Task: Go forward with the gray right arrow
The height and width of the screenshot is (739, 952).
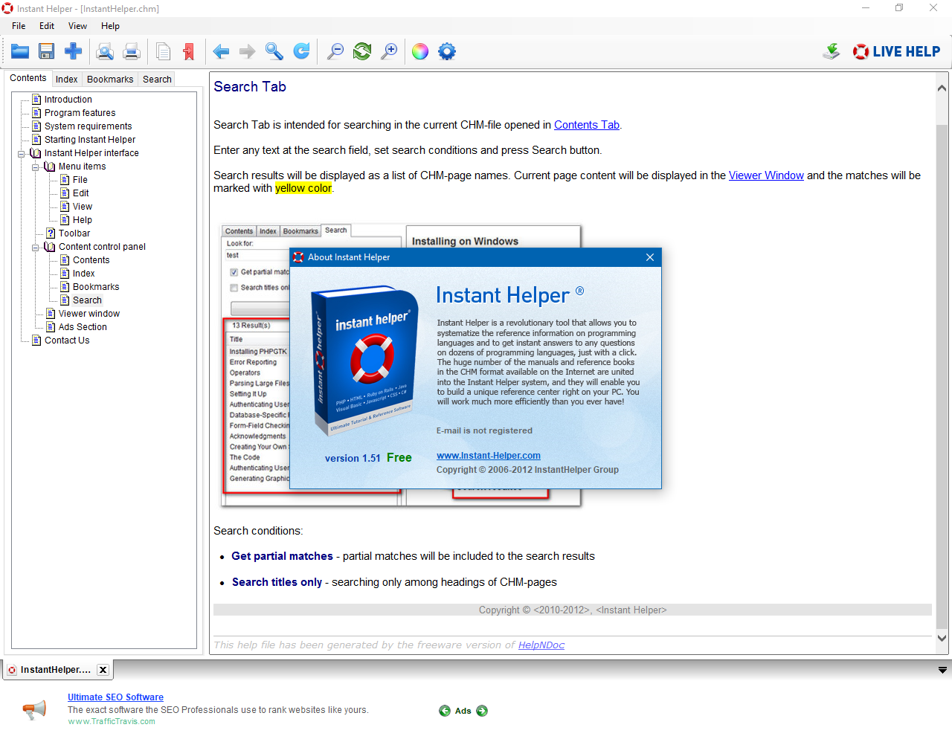Action: click(x=248, y=51)
